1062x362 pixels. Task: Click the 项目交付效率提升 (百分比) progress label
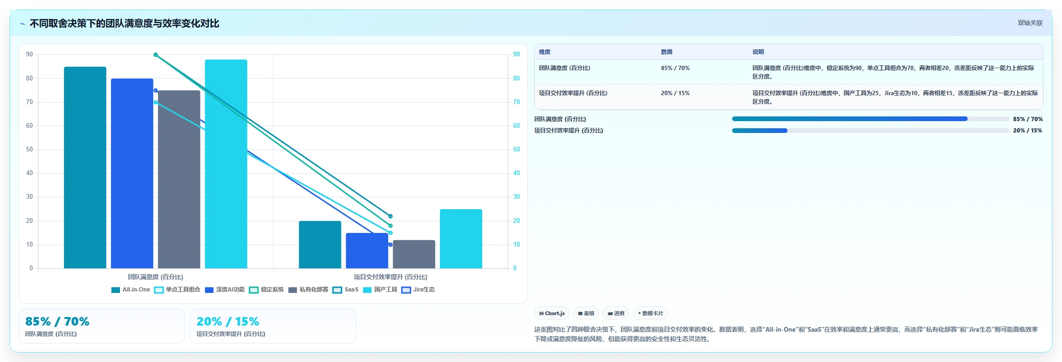(569, 131)
